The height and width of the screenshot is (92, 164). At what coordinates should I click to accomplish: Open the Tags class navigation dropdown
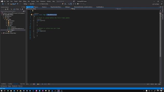click(94, 9)
